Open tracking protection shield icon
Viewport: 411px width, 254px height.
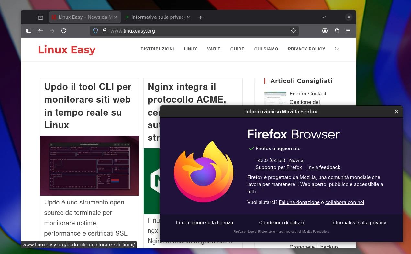click(x=95, y=31)
